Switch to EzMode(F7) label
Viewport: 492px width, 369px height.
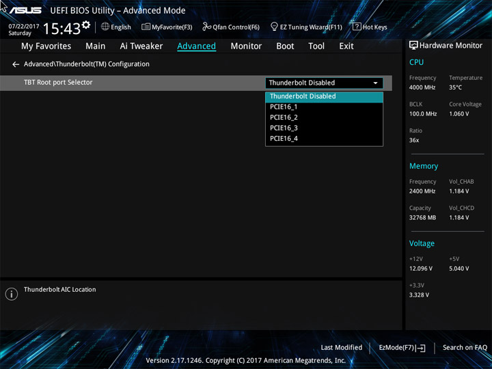point(397,348)
